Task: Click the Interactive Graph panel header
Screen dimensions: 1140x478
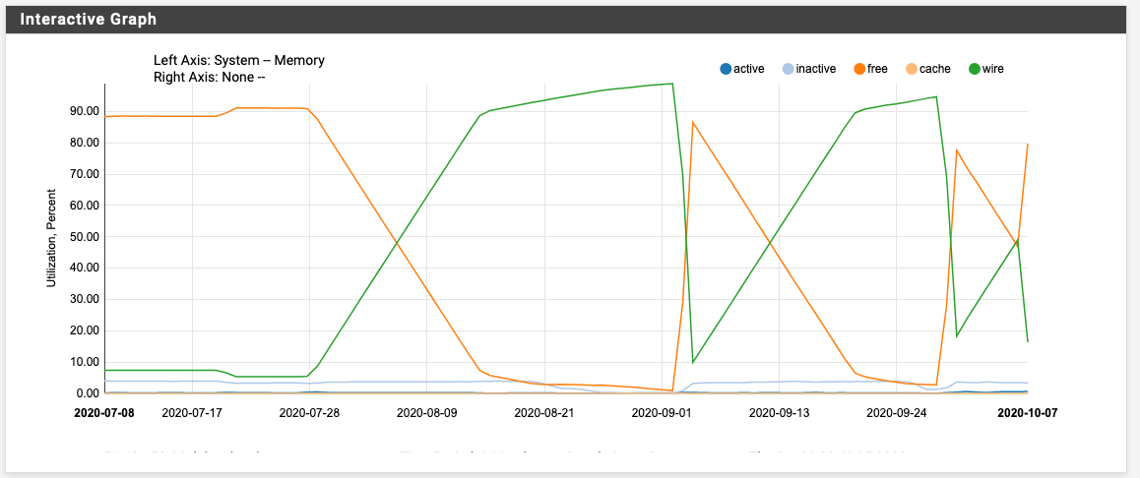Action: tap(89, 20)
